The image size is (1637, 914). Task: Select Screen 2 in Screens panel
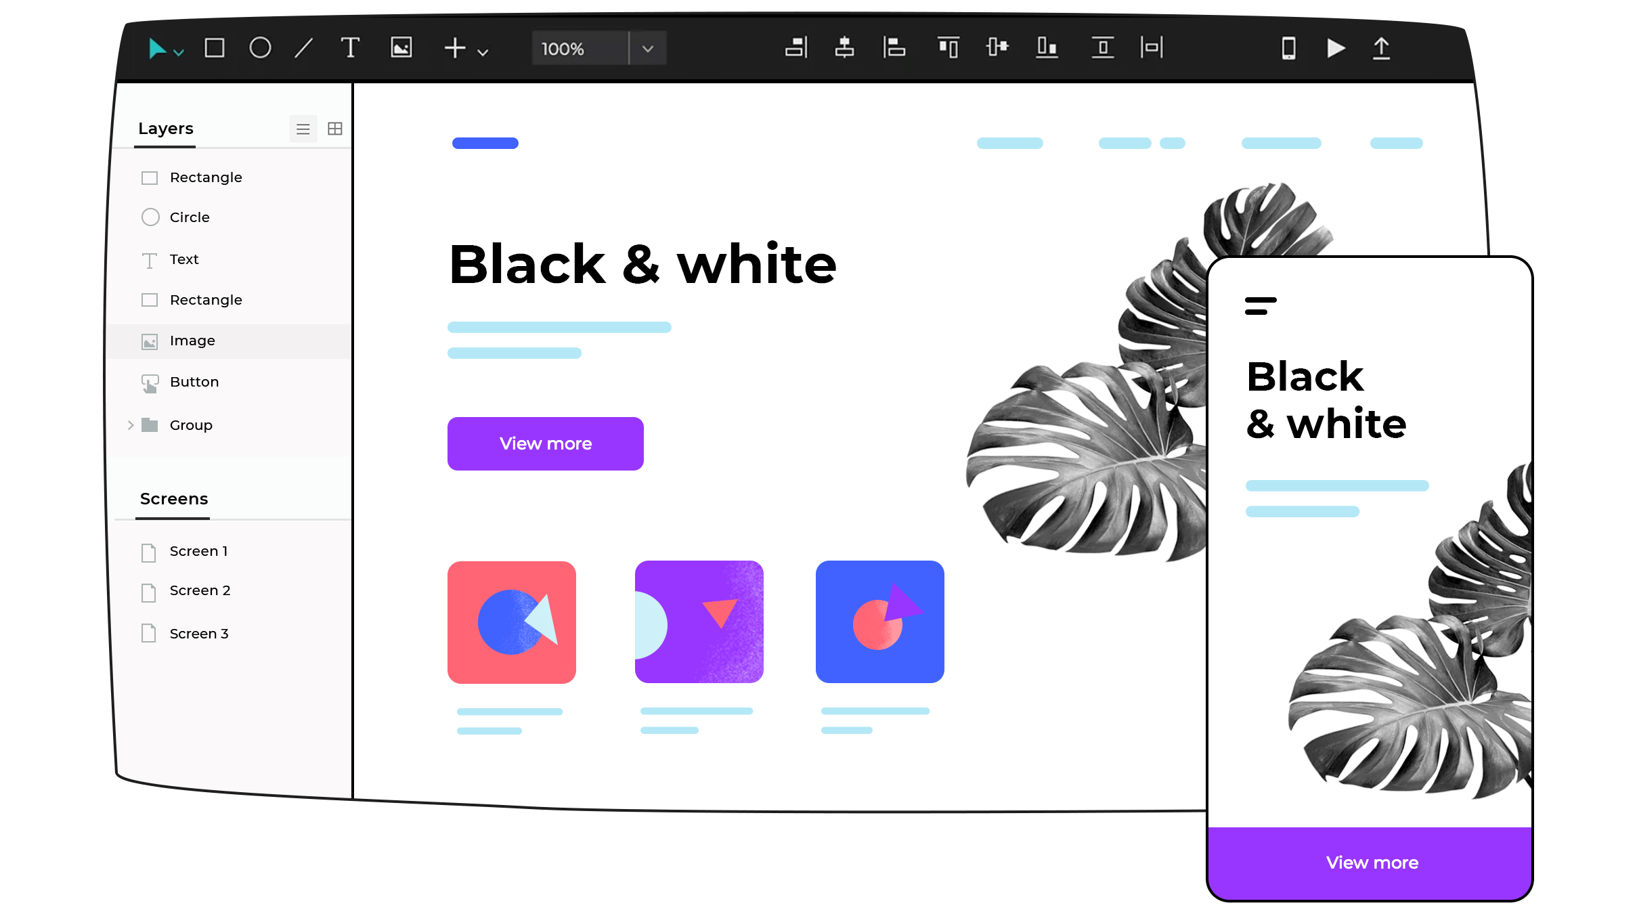pyautogui.click(x=199, y=590)
